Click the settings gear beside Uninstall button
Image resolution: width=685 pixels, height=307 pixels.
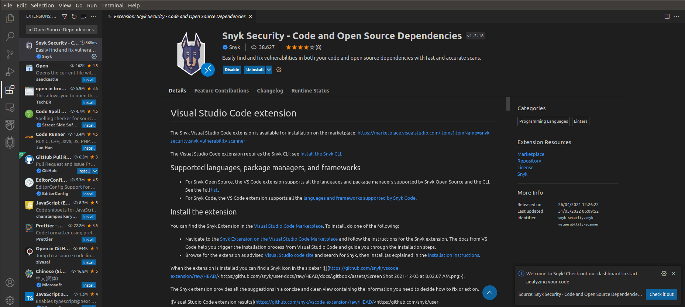279,70
